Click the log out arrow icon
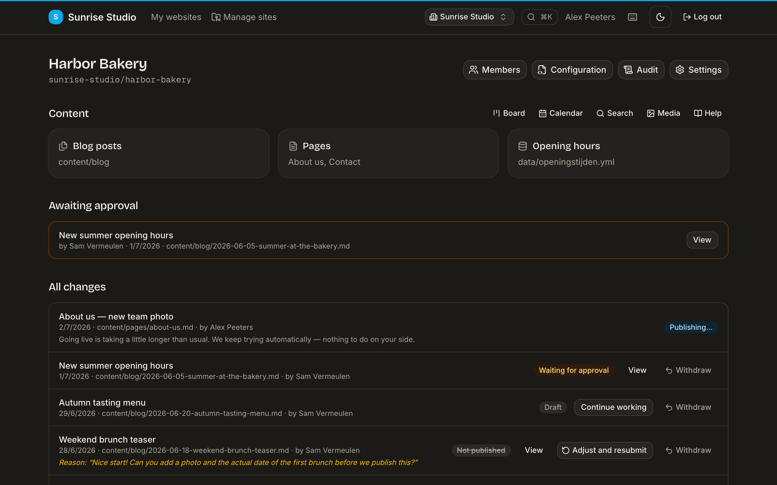777x485 pixels. (x=687, y=17)
